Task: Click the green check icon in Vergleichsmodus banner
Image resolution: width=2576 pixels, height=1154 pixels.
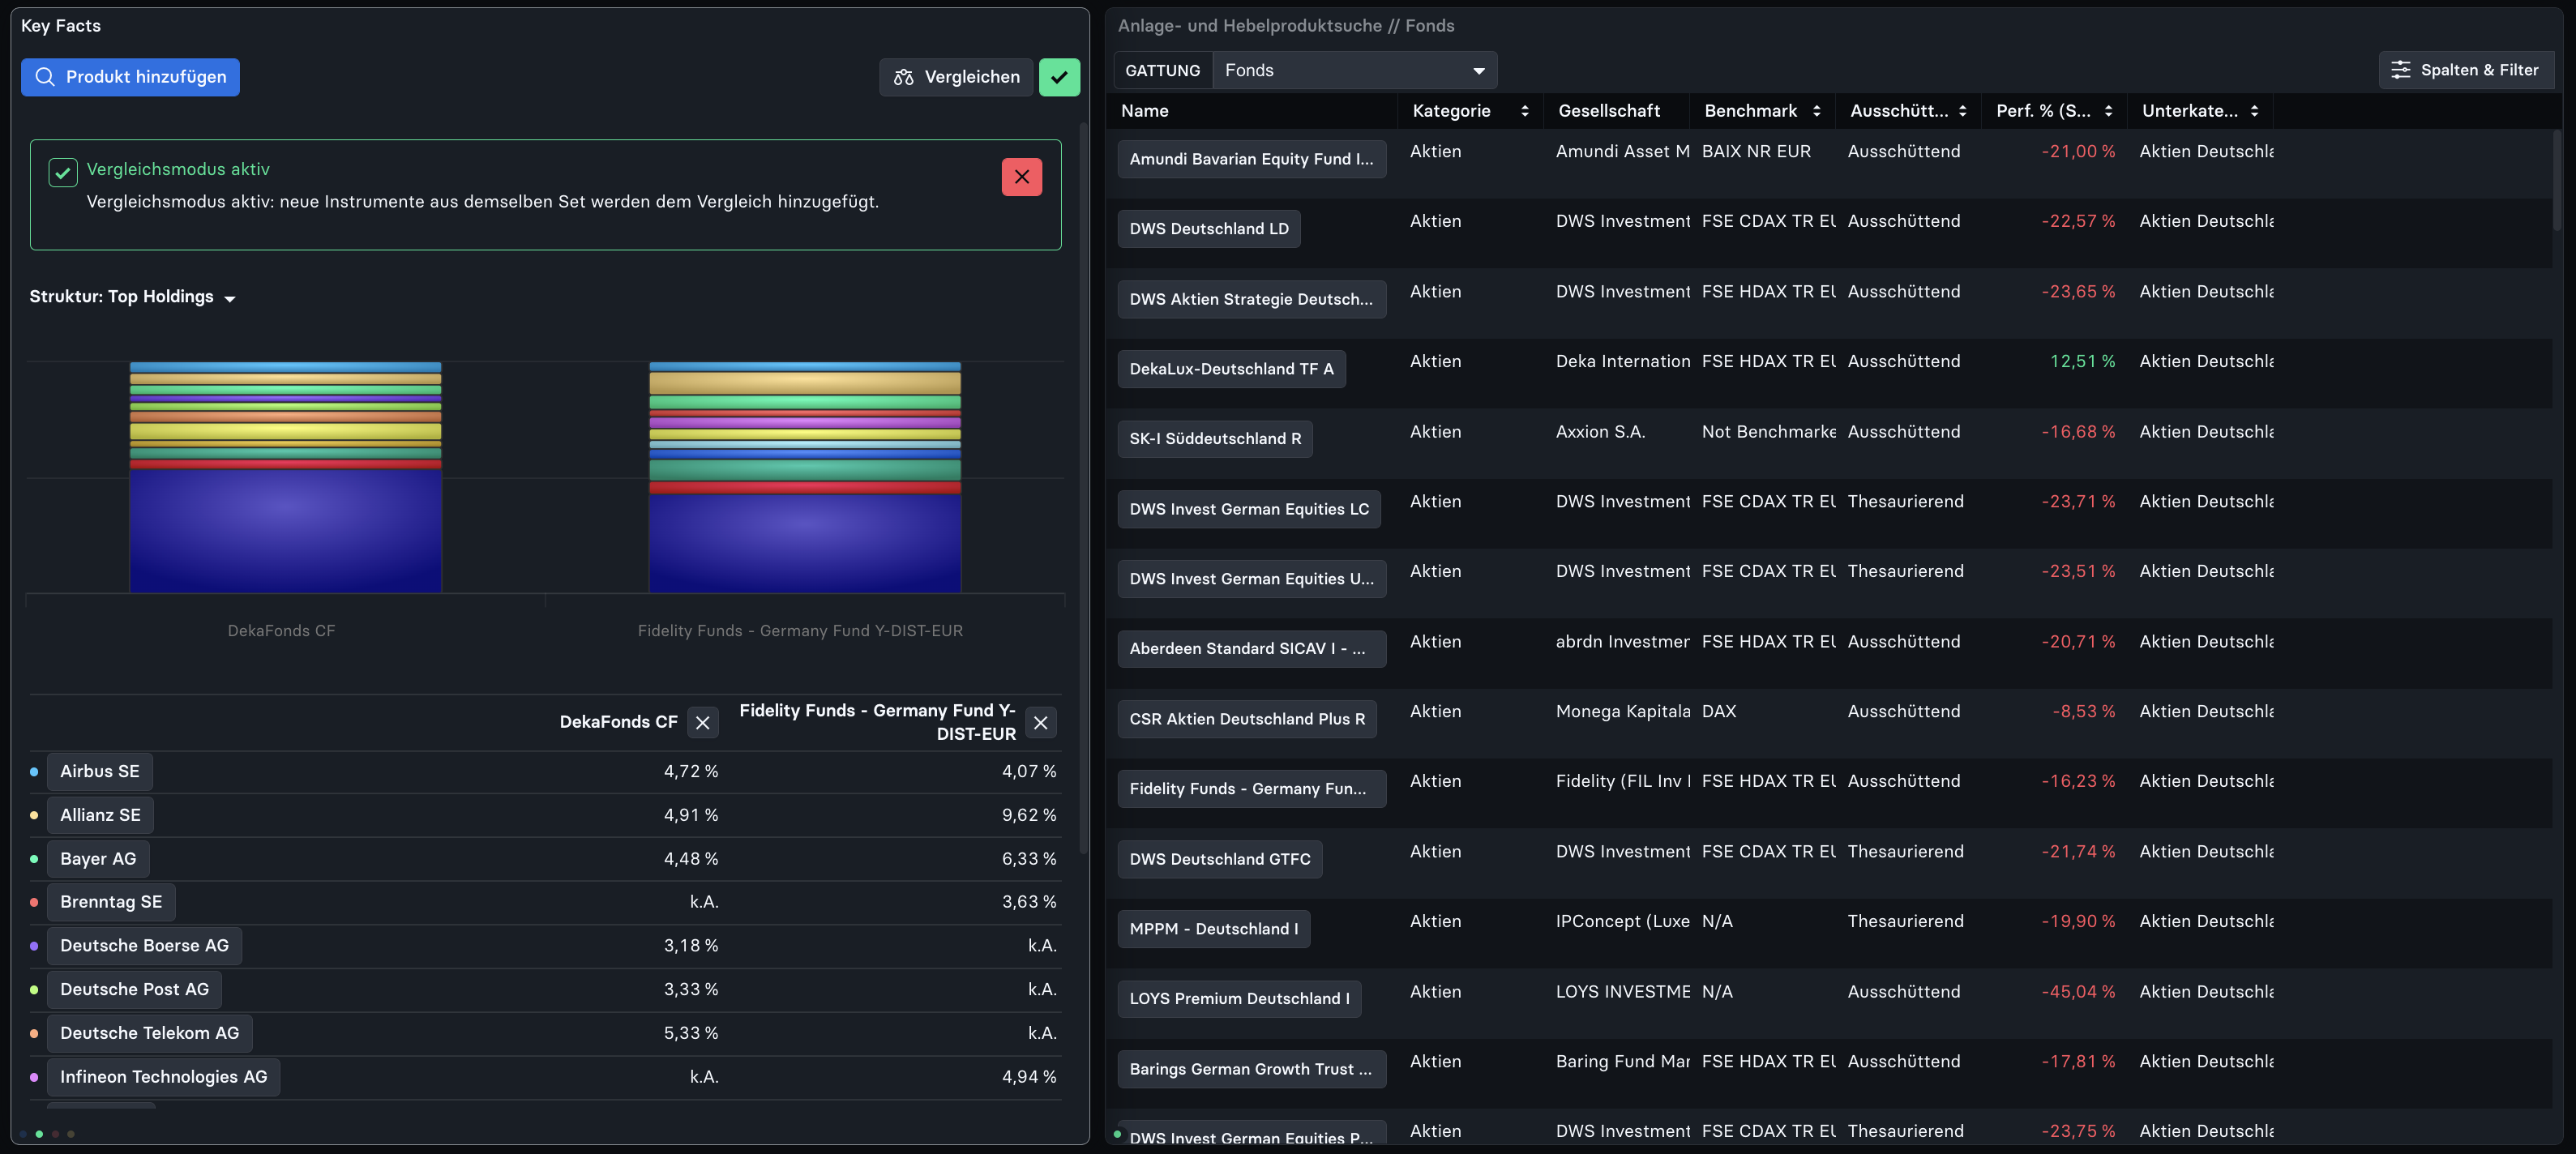Action: [x=62, y=172]
